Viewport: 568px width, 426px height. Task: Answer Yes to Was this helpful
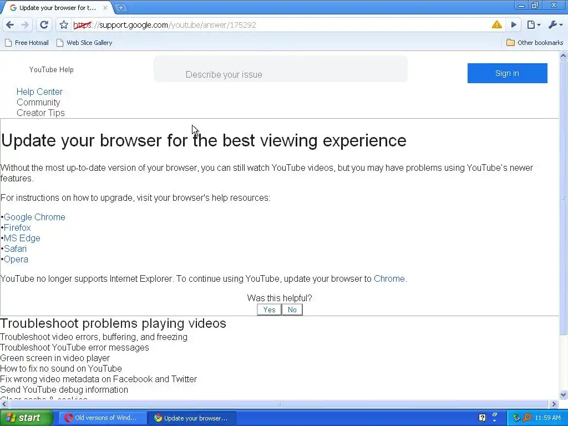pyautogui.click(x=269, y=310)
